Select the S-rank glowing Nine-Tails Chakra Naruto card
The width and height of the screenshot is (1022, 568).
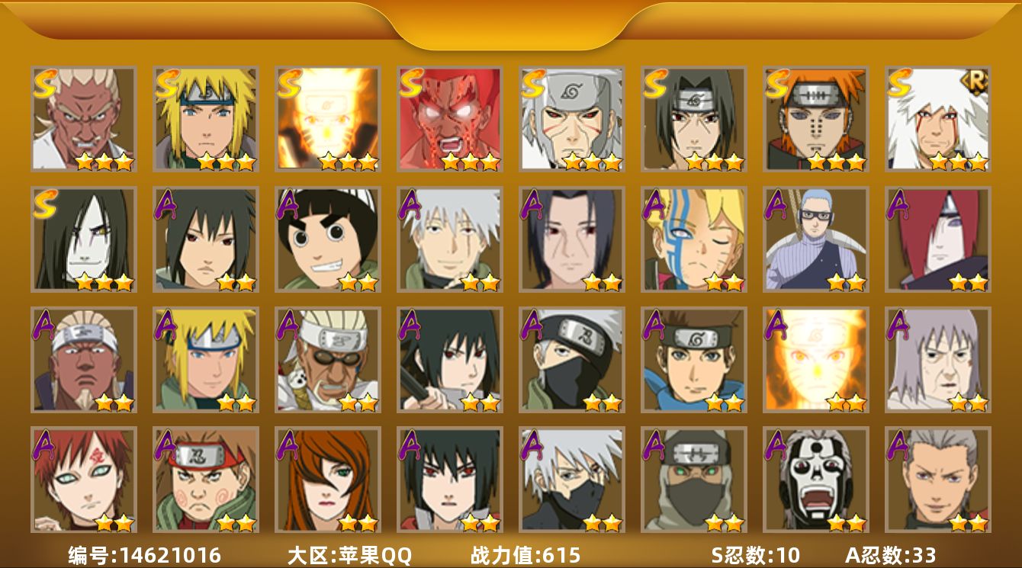click(x=327, y=118)
